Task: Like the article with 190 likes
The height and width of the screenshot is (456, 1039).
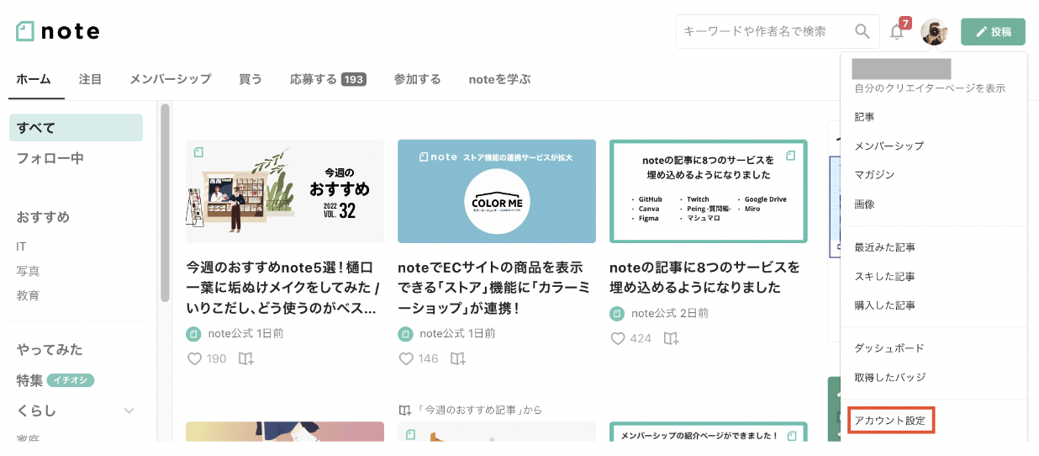Action: click(194, 359)
